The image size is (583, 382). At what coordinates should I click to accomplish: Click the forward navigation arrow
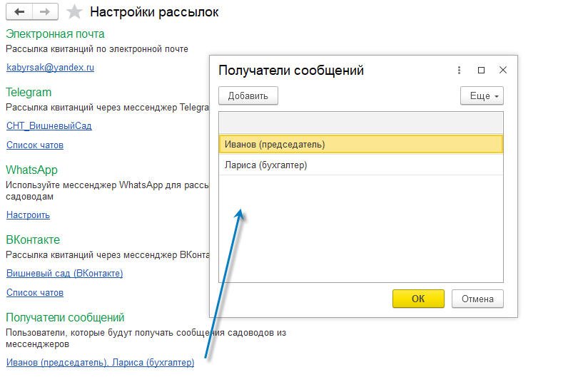pos(45,12)
